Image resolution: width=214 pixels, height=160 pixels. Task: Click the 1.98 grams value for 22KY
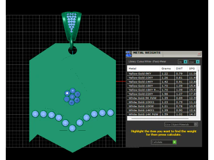click(165, 94)
